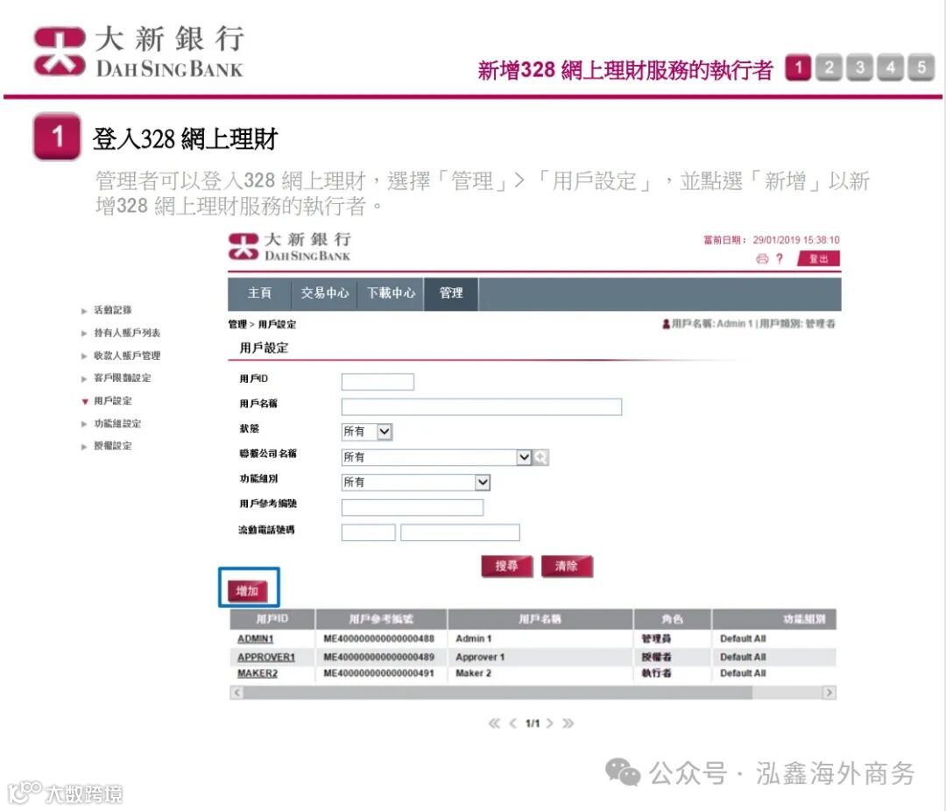Go to next results page
Screen dimensions: 946x811
point(549,723)
